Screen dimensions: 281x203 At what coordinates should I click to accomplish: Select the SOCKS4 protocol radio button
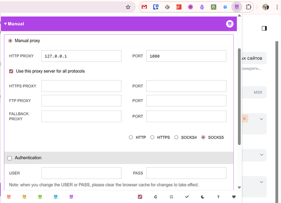[176, 137]
